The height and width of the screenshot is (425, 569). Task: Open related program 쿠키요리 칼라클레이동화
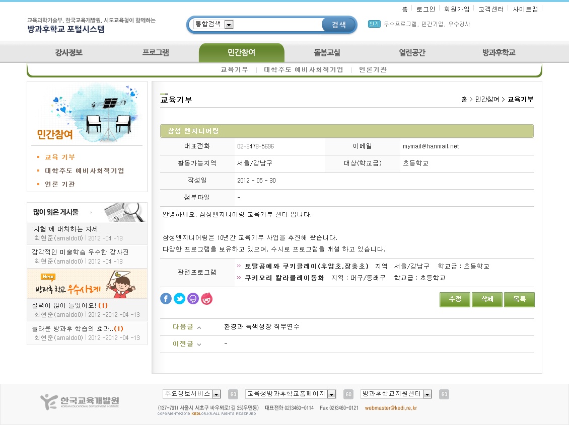pos(284,278)
